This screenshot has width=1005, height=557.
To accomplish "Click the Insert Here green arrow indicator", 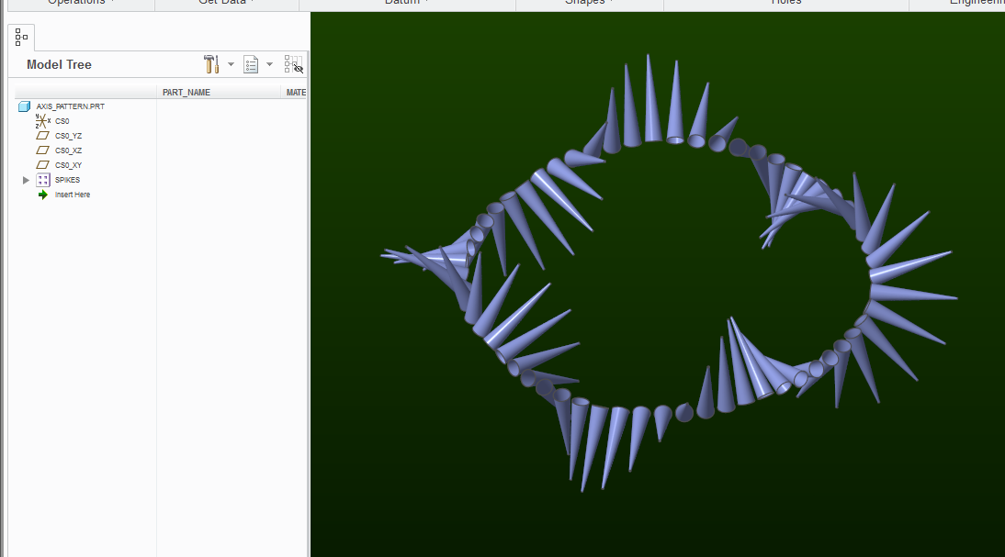I will click(x=42, y=195).
